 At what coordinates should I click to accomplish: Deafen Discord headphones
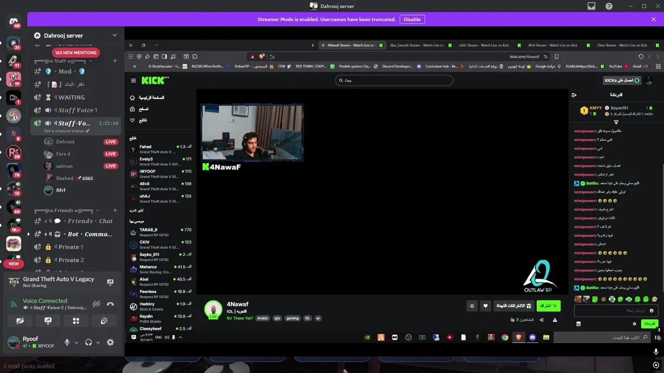click(x=89, y=342)
